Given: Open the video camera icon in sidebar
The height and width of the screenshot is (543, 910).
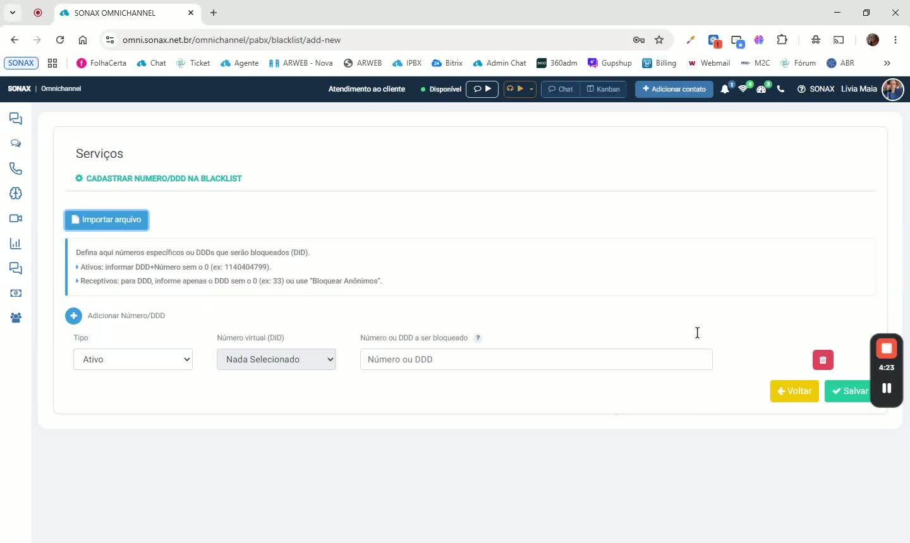Looking at the screenshot, I should (x=16, y=218).
